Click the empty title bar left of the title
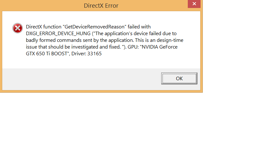Viewport: 262px width, 147px height. [x=42, y=5]
